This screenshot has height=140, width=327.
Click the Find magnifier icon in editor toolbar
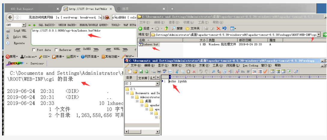(x=213, y=71)
